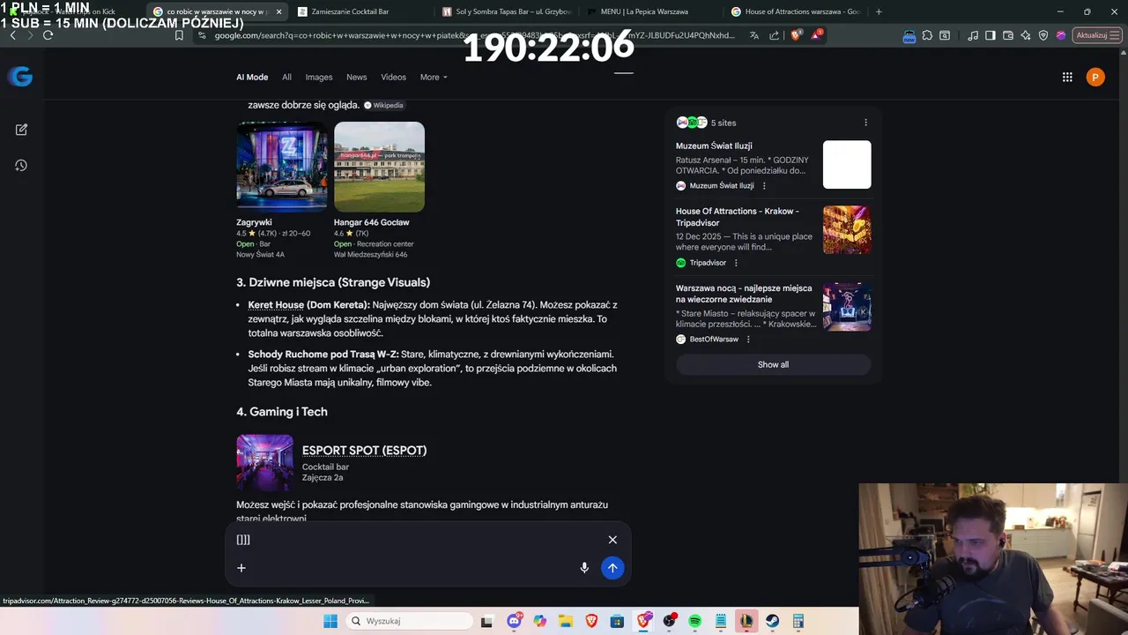Open Spotify from the taskbar
Image resolution: width=1128 pixels, height=635 pixels.
click(694, 621)
